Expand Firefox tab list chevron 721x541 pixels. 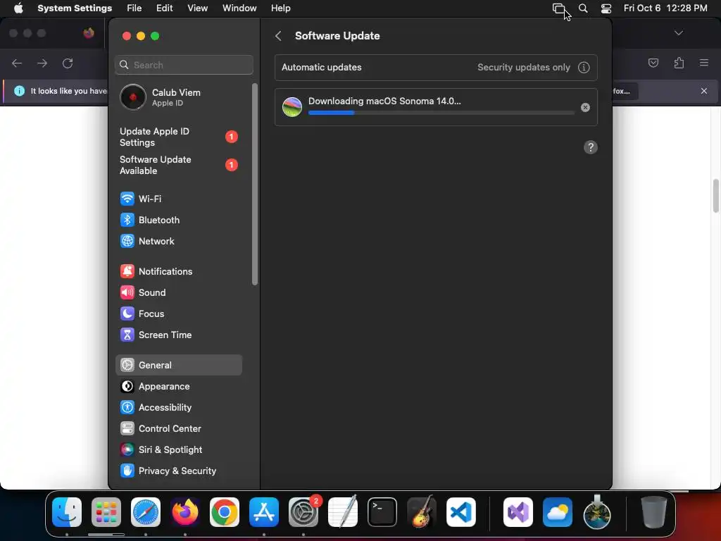[678, 33]
